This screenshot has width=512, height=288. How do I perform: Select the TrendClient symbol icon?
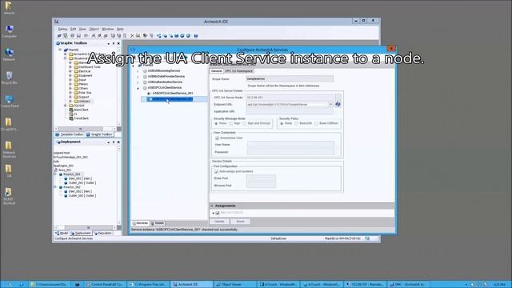point(71,118)
